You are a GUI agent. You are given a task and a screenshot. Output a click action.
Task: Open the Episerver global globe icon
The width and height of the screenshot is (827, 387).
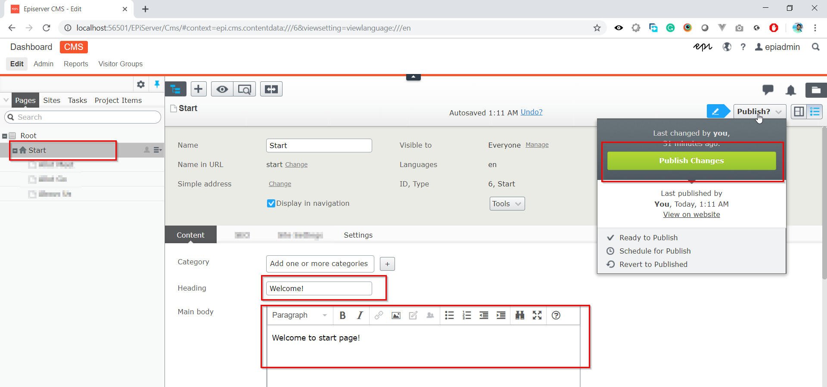(727, 47)
